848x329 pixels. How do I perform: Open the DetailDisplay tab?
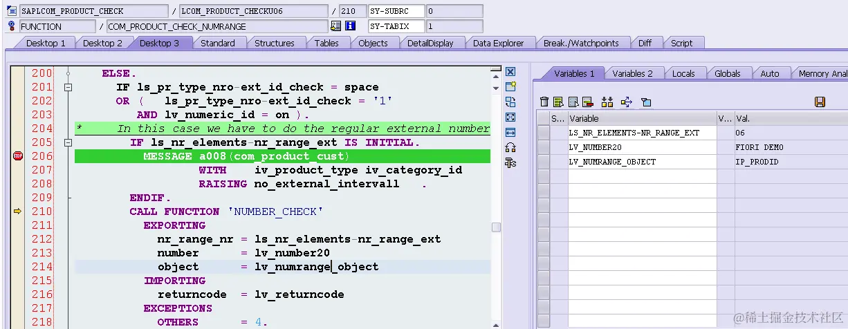tap(430, 43)
